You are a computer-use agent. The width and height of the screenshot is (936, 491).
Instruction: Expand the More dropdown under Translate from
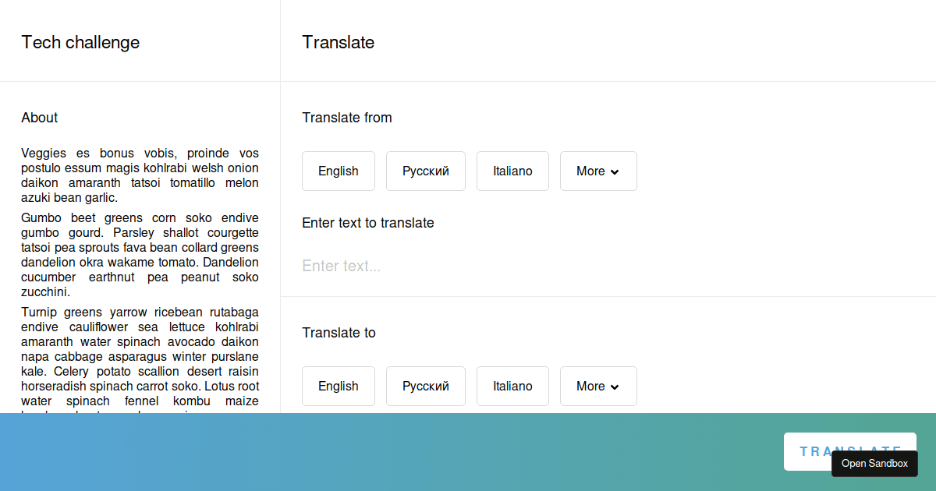pos(598,171)
